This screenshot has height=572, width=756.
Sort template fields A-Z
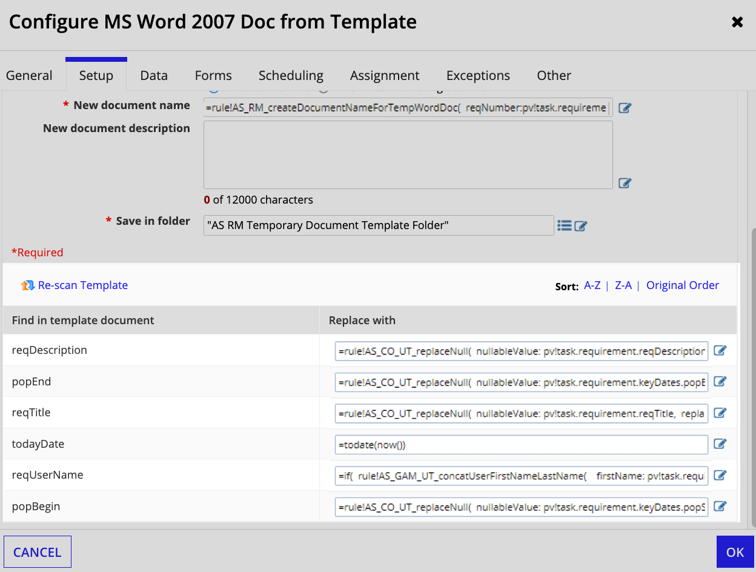[x=592, y=285]
